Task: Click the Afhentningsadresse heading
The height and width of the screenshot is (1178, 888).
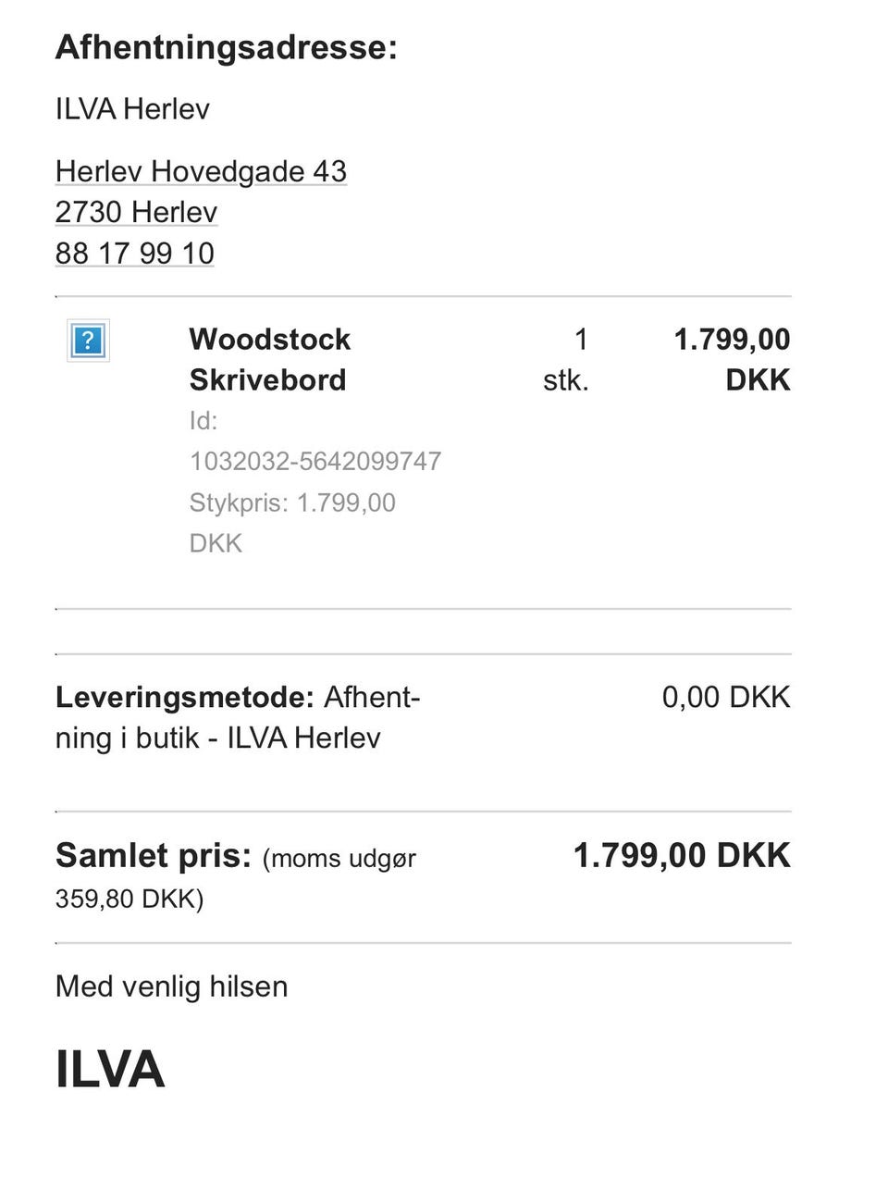Action: (227, 47)
